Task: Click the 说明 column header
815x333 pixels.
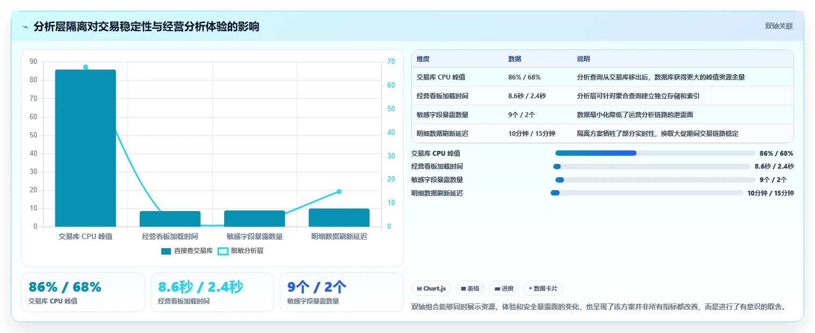Action: point(583,59)
